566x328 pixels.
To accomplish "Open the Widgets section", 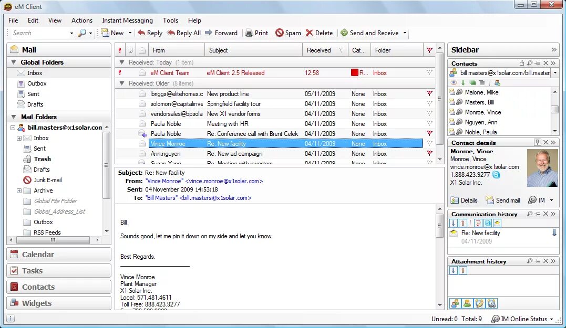I will [x=59, y=303].
